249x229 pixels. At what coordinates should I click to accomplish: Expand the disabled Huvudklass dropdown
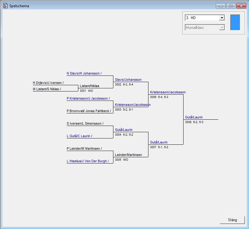222,28
